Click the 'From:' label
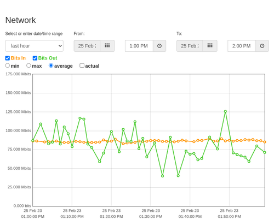This screenshot has width=274, height=220. click(x=79, y=34)
